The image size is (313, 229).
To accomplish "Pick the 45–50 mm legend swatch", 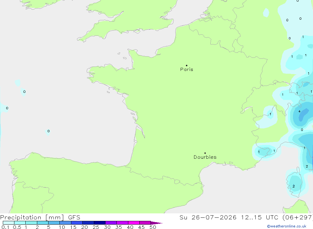I will pyautogui.click(x=145, y=223).
